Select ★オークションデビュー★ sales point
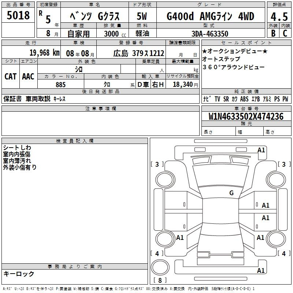 click(235, 51)
